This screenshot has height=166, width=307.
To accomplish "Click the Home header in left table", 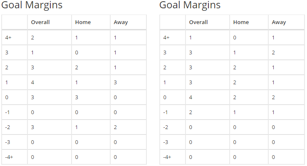I will pos(83,22).
